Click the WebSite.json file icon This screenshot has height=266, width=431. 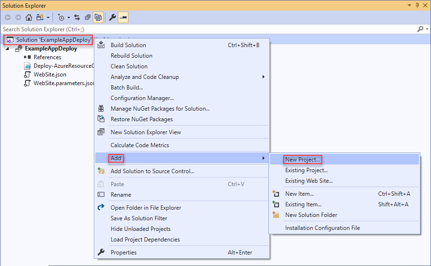point(27,75)
